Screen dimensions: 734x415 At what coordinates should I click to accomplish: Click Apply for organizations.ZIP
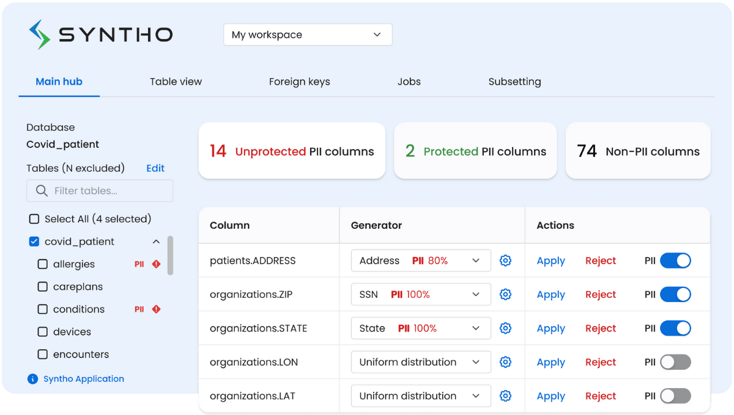pyautogui.click(x=550, y=295)
